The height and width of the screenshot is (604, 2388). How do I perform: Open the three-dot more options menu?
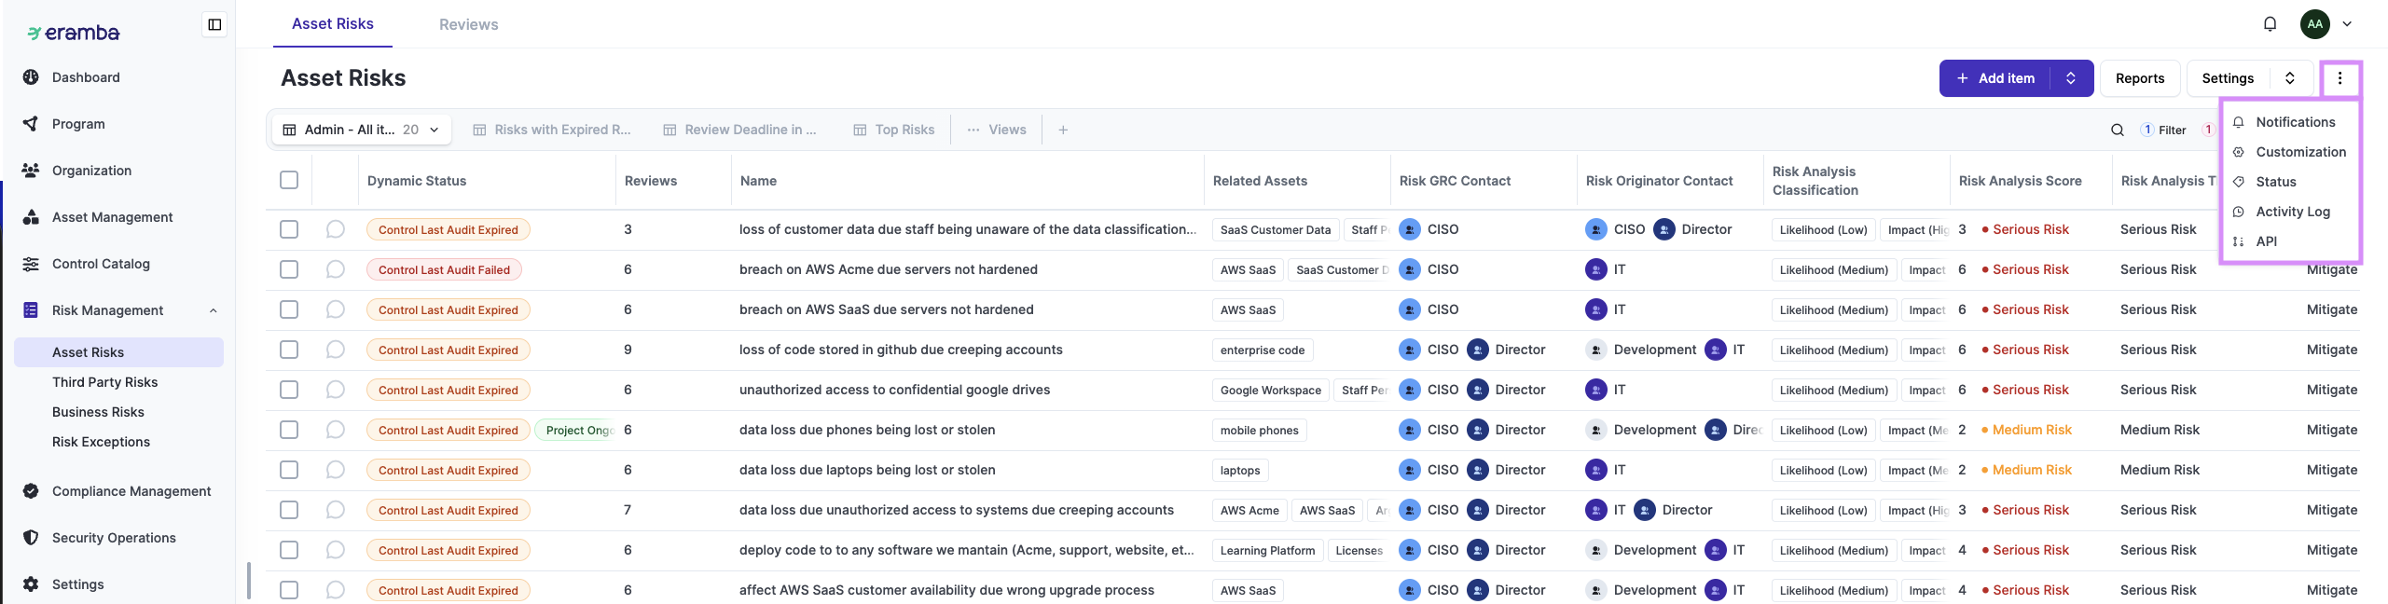coord(2339,78)
